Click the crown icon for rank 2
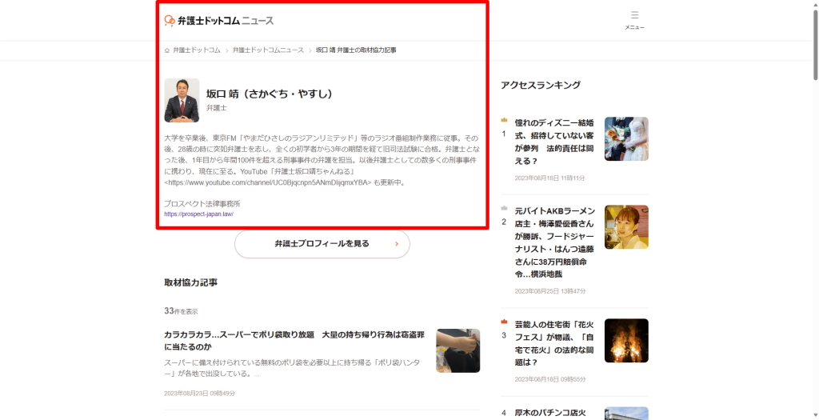This screenshot has height=420, width=819. pos(504,208)
